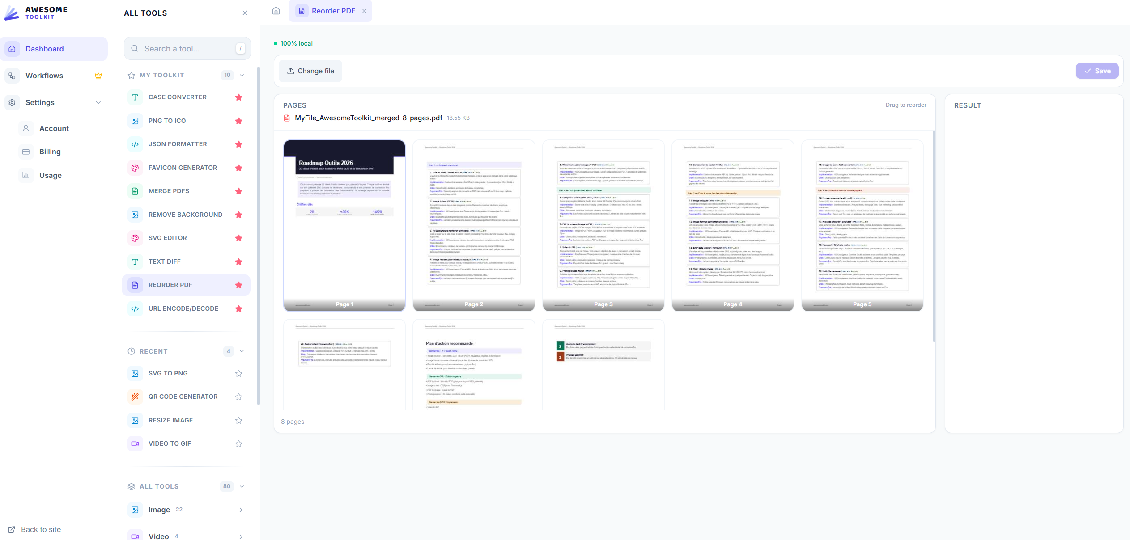Click the home icon in the breadcrumb bar
The height and width of the screenshot is (540, 1130).
click(x=276, y=11)
